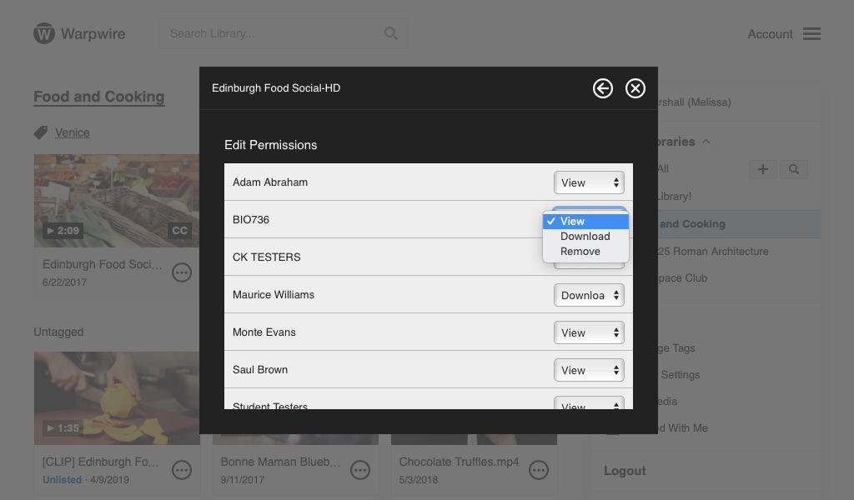Image resolution: width=854 pixels, height=500 pixels.
Task: Click the Edinburgh Food Social-HD dialog title
Action: (276, 88)
